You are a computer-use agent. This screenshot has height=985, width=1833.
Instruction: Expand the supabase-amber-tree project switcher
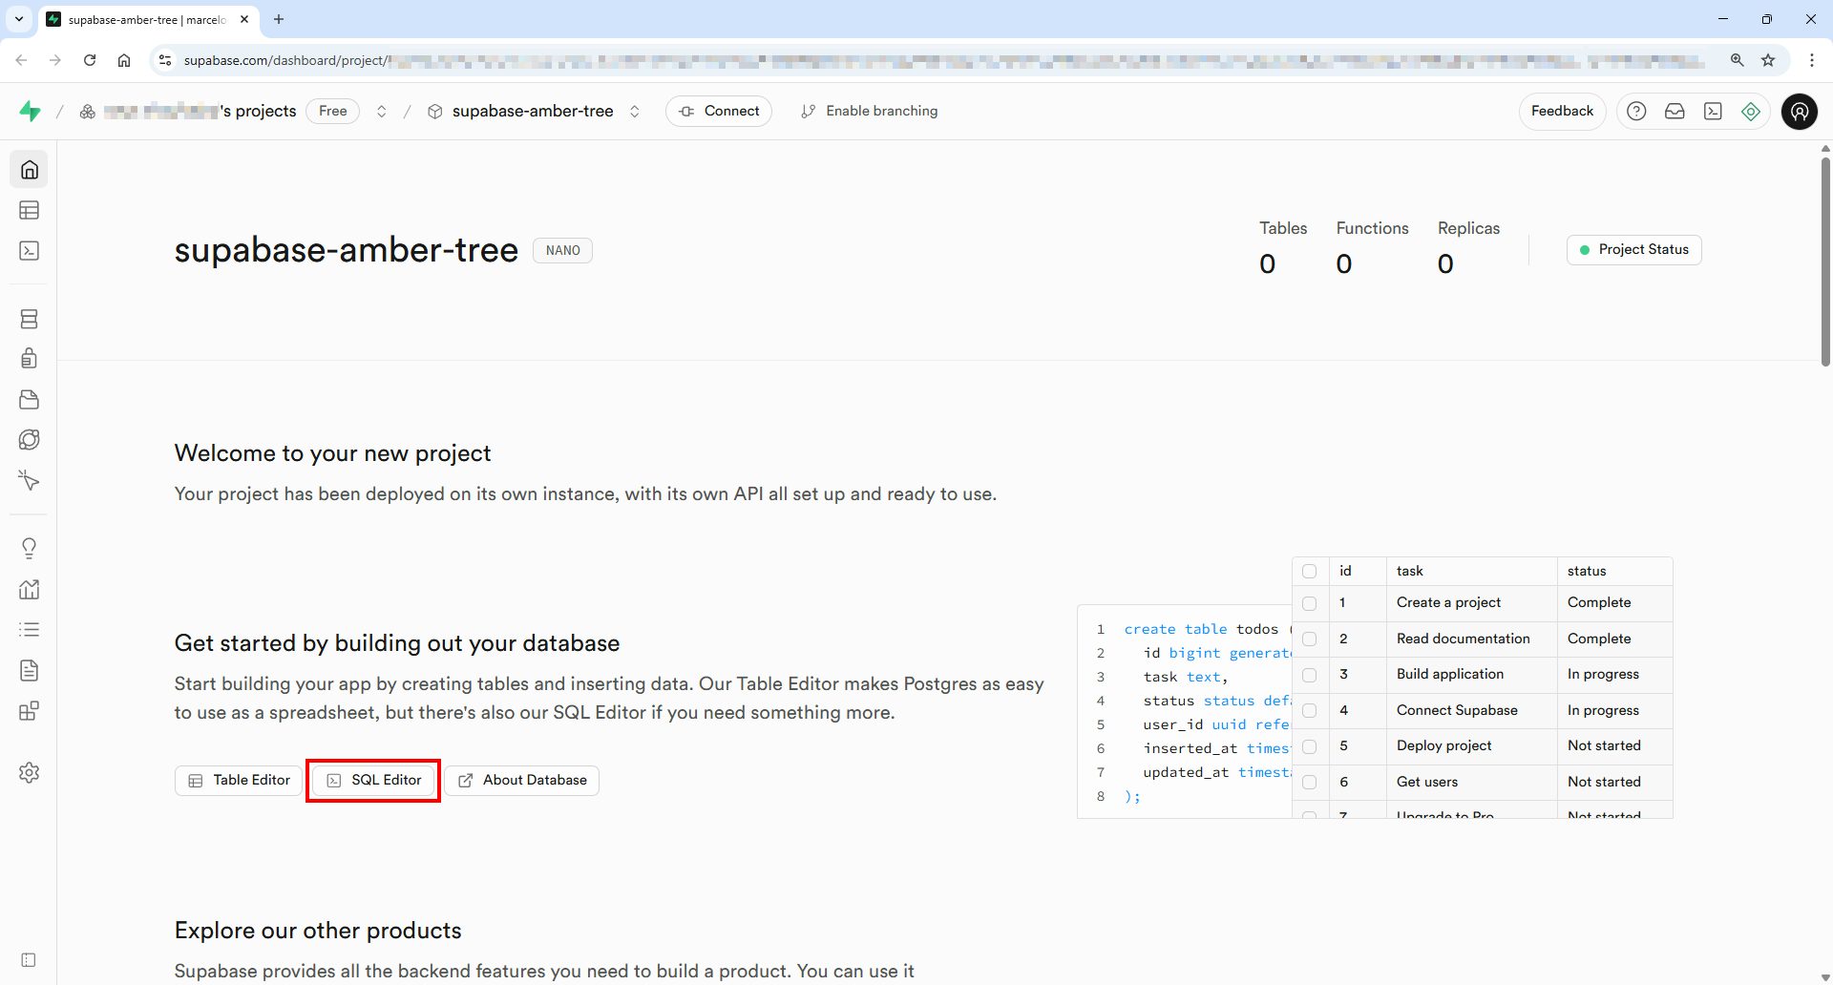635,112
